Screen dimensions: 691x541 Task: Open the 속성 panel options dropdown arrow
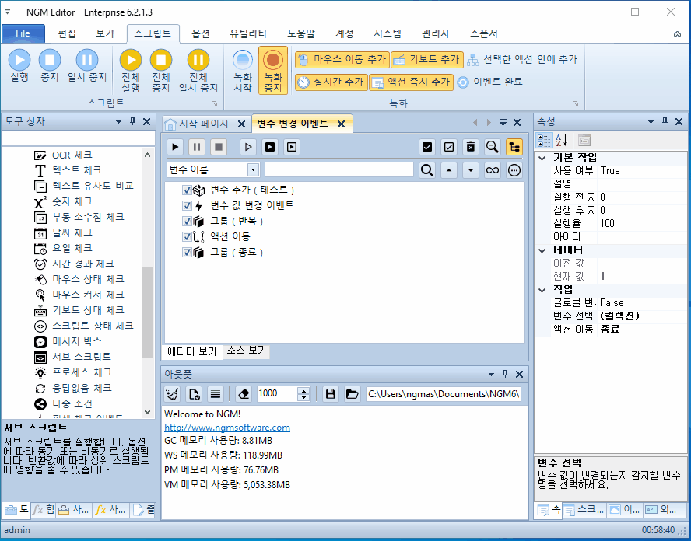point(651,122)
